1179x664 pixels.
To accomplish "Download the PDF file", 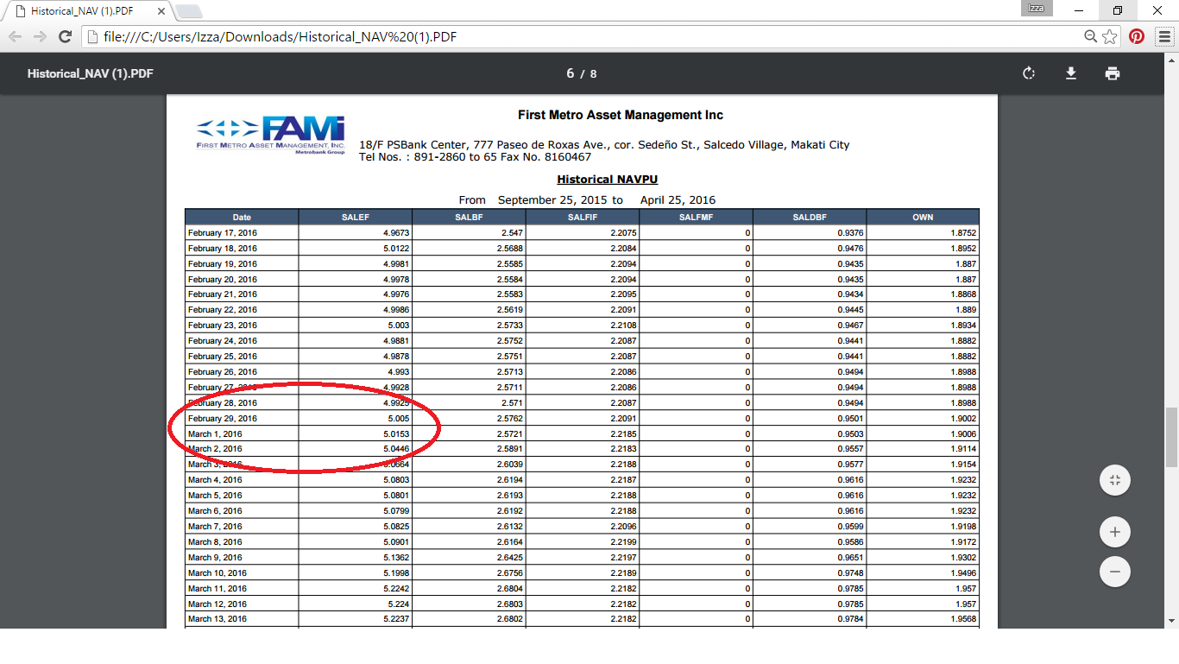I will point(1071,73).
